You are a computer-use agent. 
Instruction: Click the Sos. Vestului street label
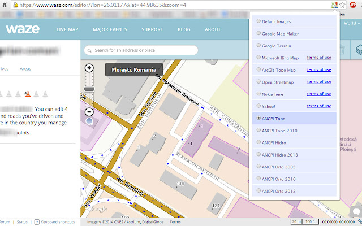(92, 195)
